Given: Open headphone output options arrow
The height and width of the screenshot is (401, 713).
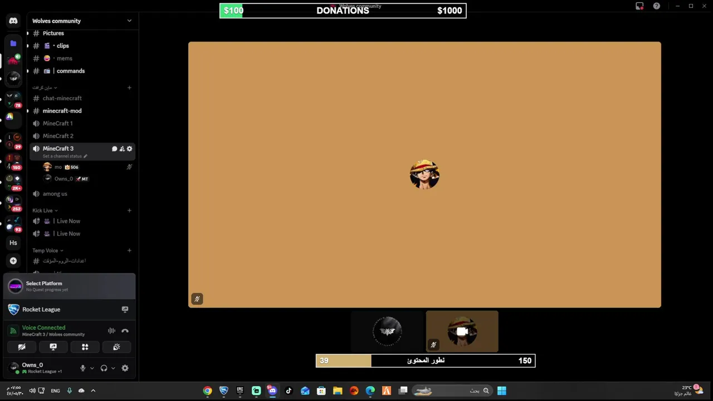Looking at the screenshot, I should click(x=113, y=368).
